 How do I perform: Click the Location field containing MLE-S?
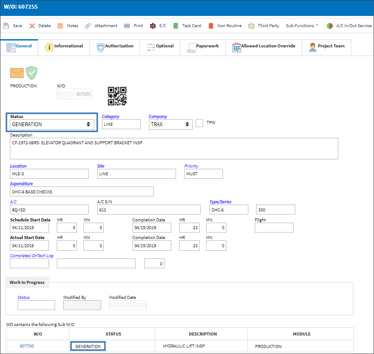pos(49,174)
